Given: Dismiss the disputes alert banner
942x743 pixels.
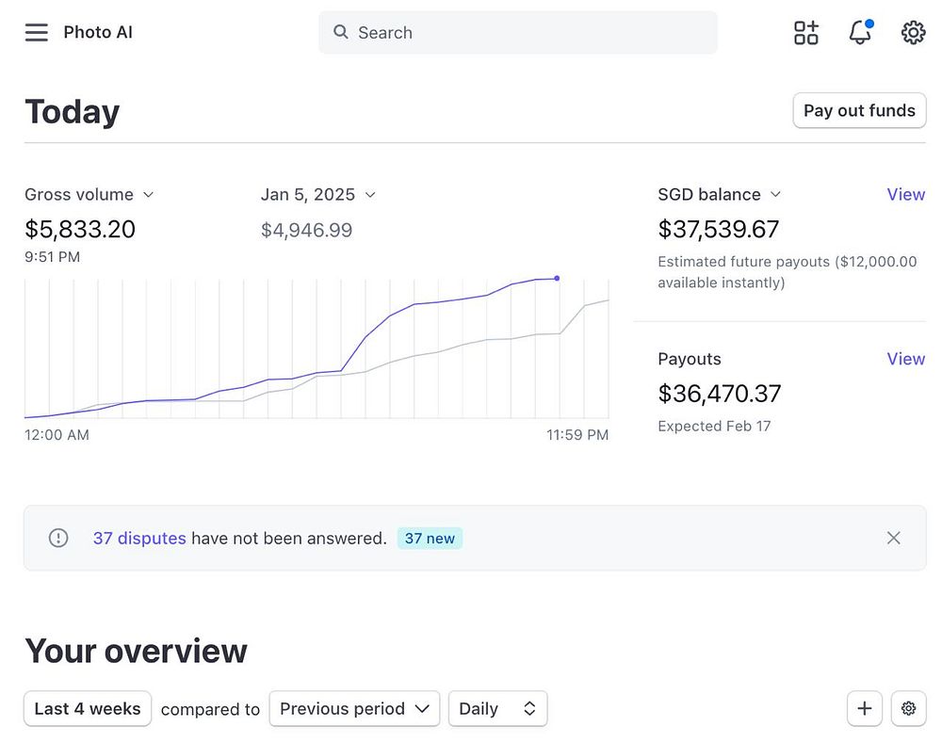Looking at the screenshot, I should (x=893, y=538).
